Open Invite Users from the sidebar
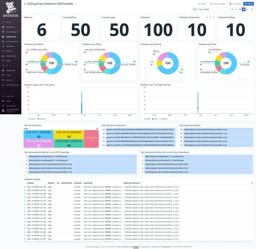The width and height of the screenshot is (256, 249). pos(11,106)
